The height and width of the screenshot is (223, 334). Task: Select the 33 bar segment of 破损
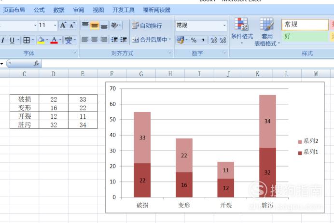[x=142, y=138]
